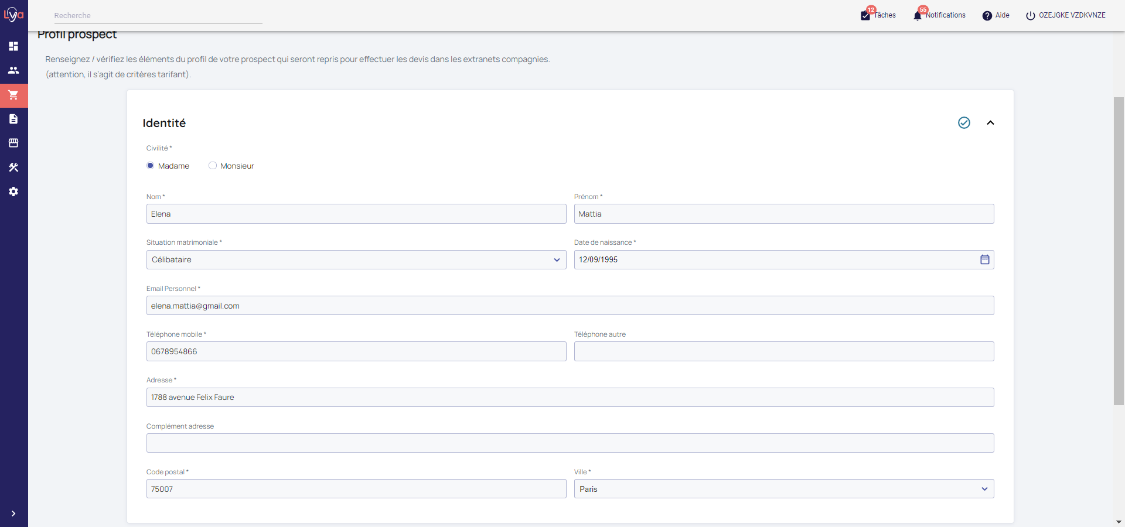Open the date of birth calendar picker

(984, 259)
